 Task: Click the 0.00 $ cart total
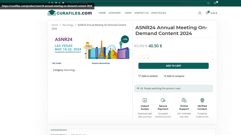[x=214, y=13]
